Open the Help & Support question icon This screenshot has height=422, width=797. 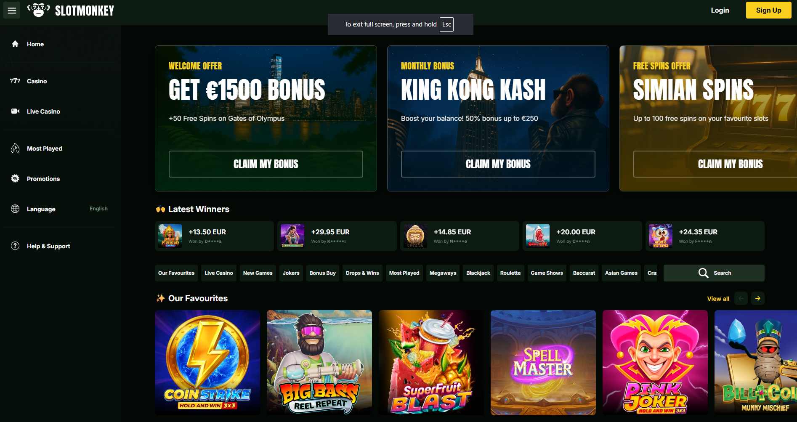pos(15,246)
